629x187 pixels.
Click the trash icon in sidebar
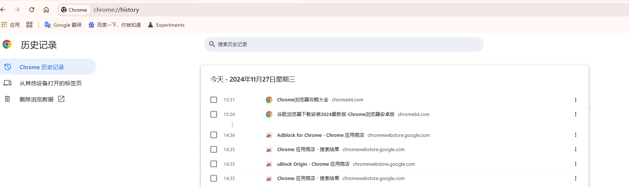point(7,99)
